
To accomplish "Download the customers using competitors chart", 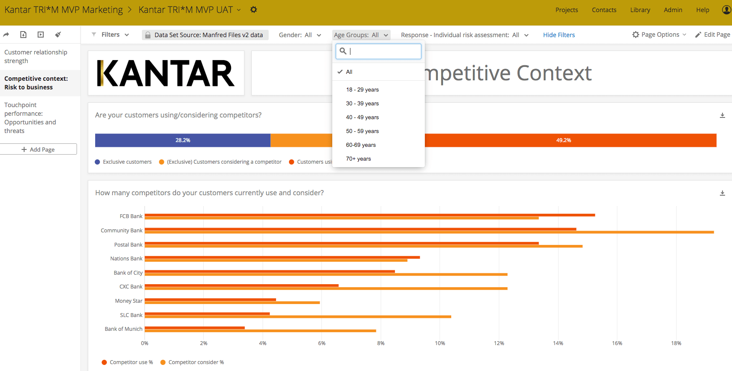I will (722, 115).
